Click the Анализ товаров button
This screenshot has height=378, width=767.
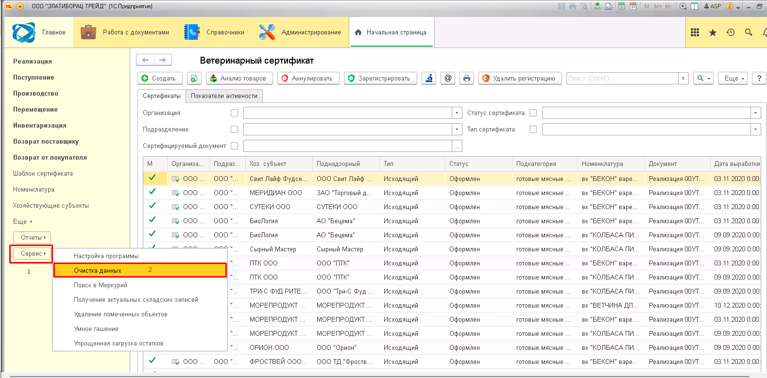pyautogui.click(x=239, y=78)
